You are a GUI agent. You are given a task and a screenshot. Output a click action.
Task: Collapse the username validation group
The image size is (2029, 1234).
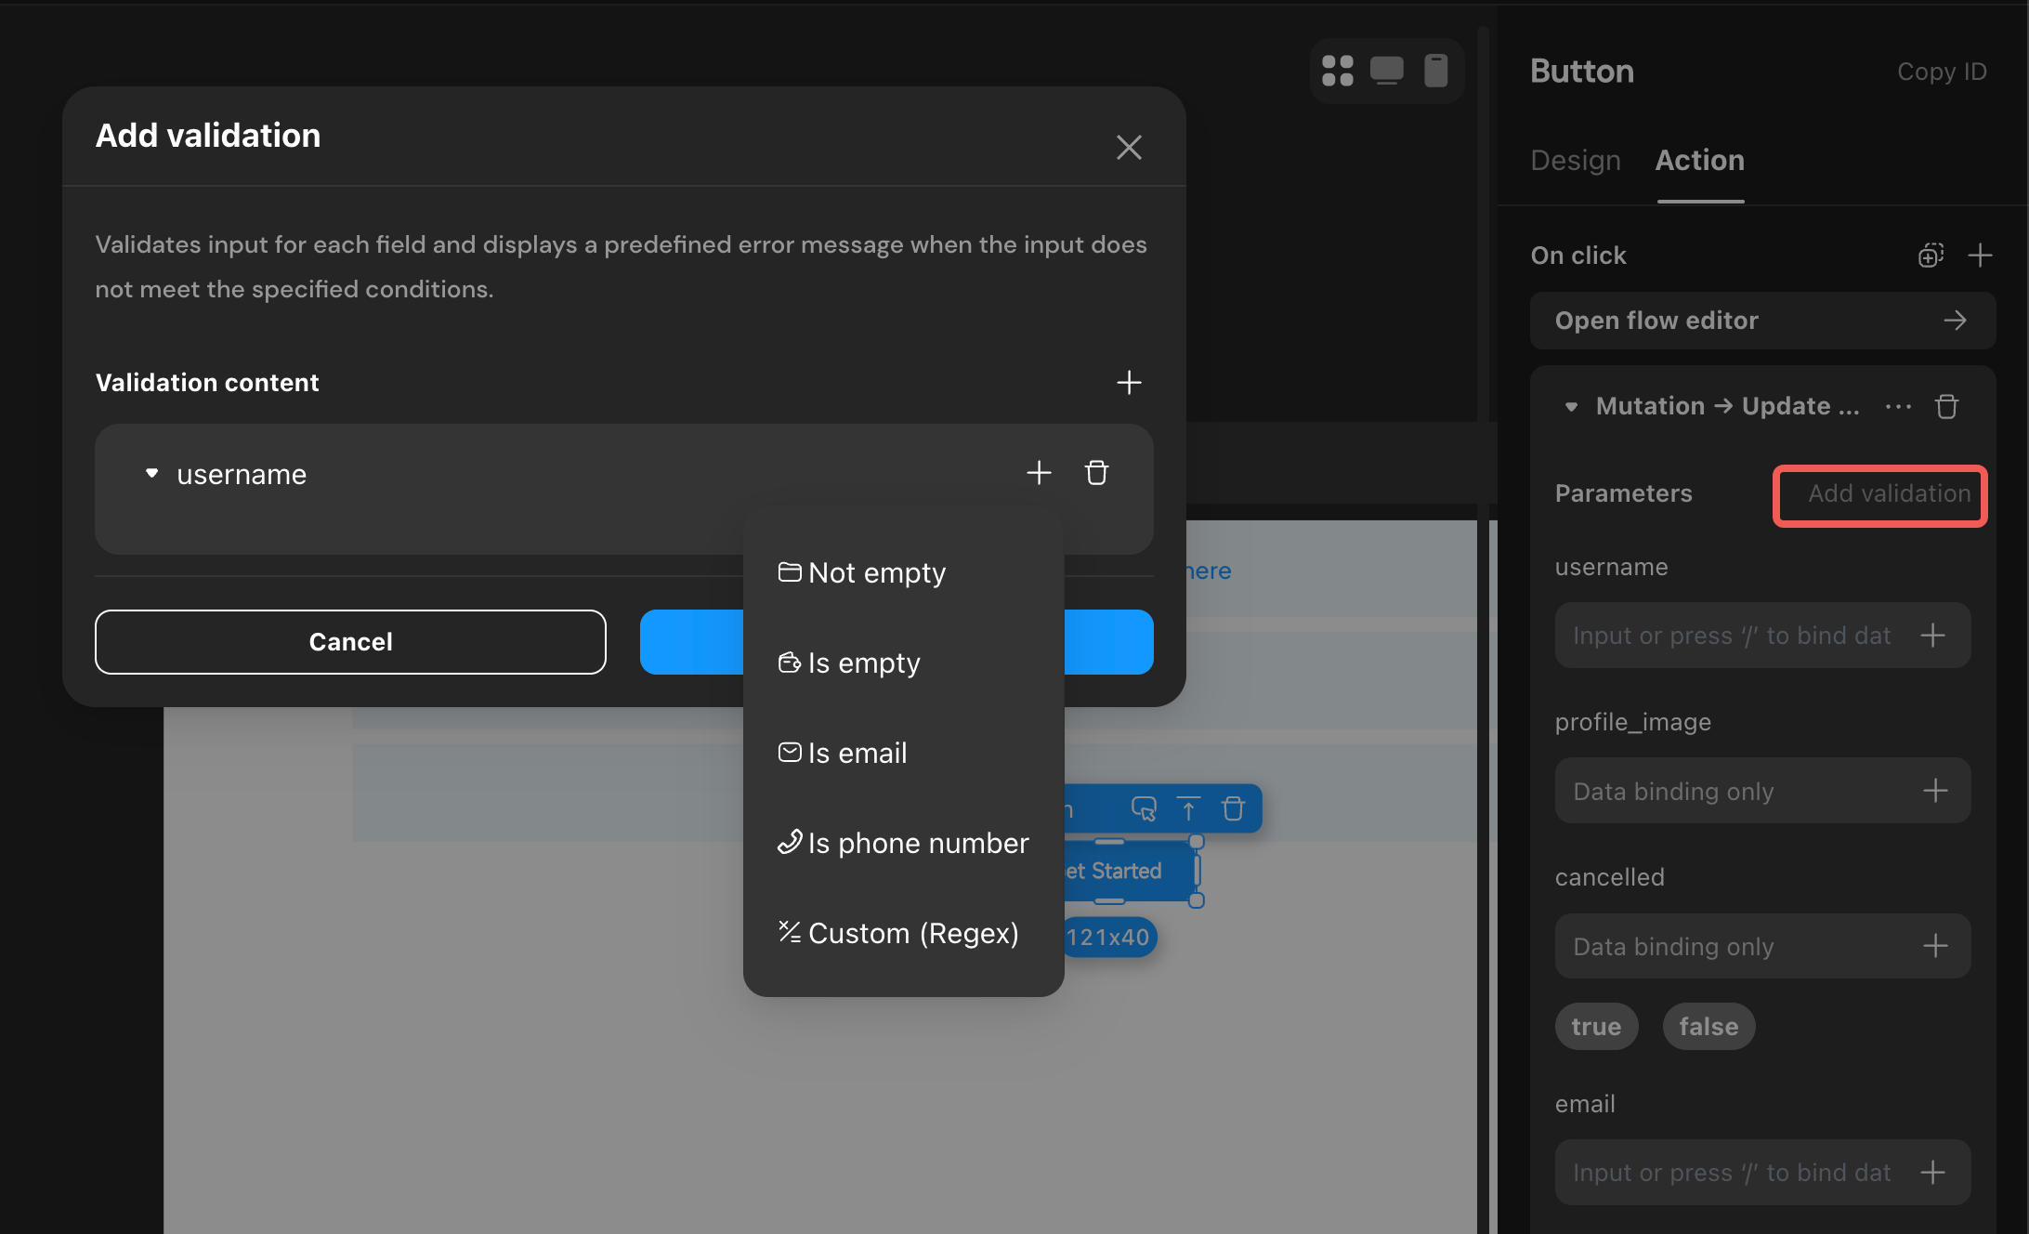(152, 474)
